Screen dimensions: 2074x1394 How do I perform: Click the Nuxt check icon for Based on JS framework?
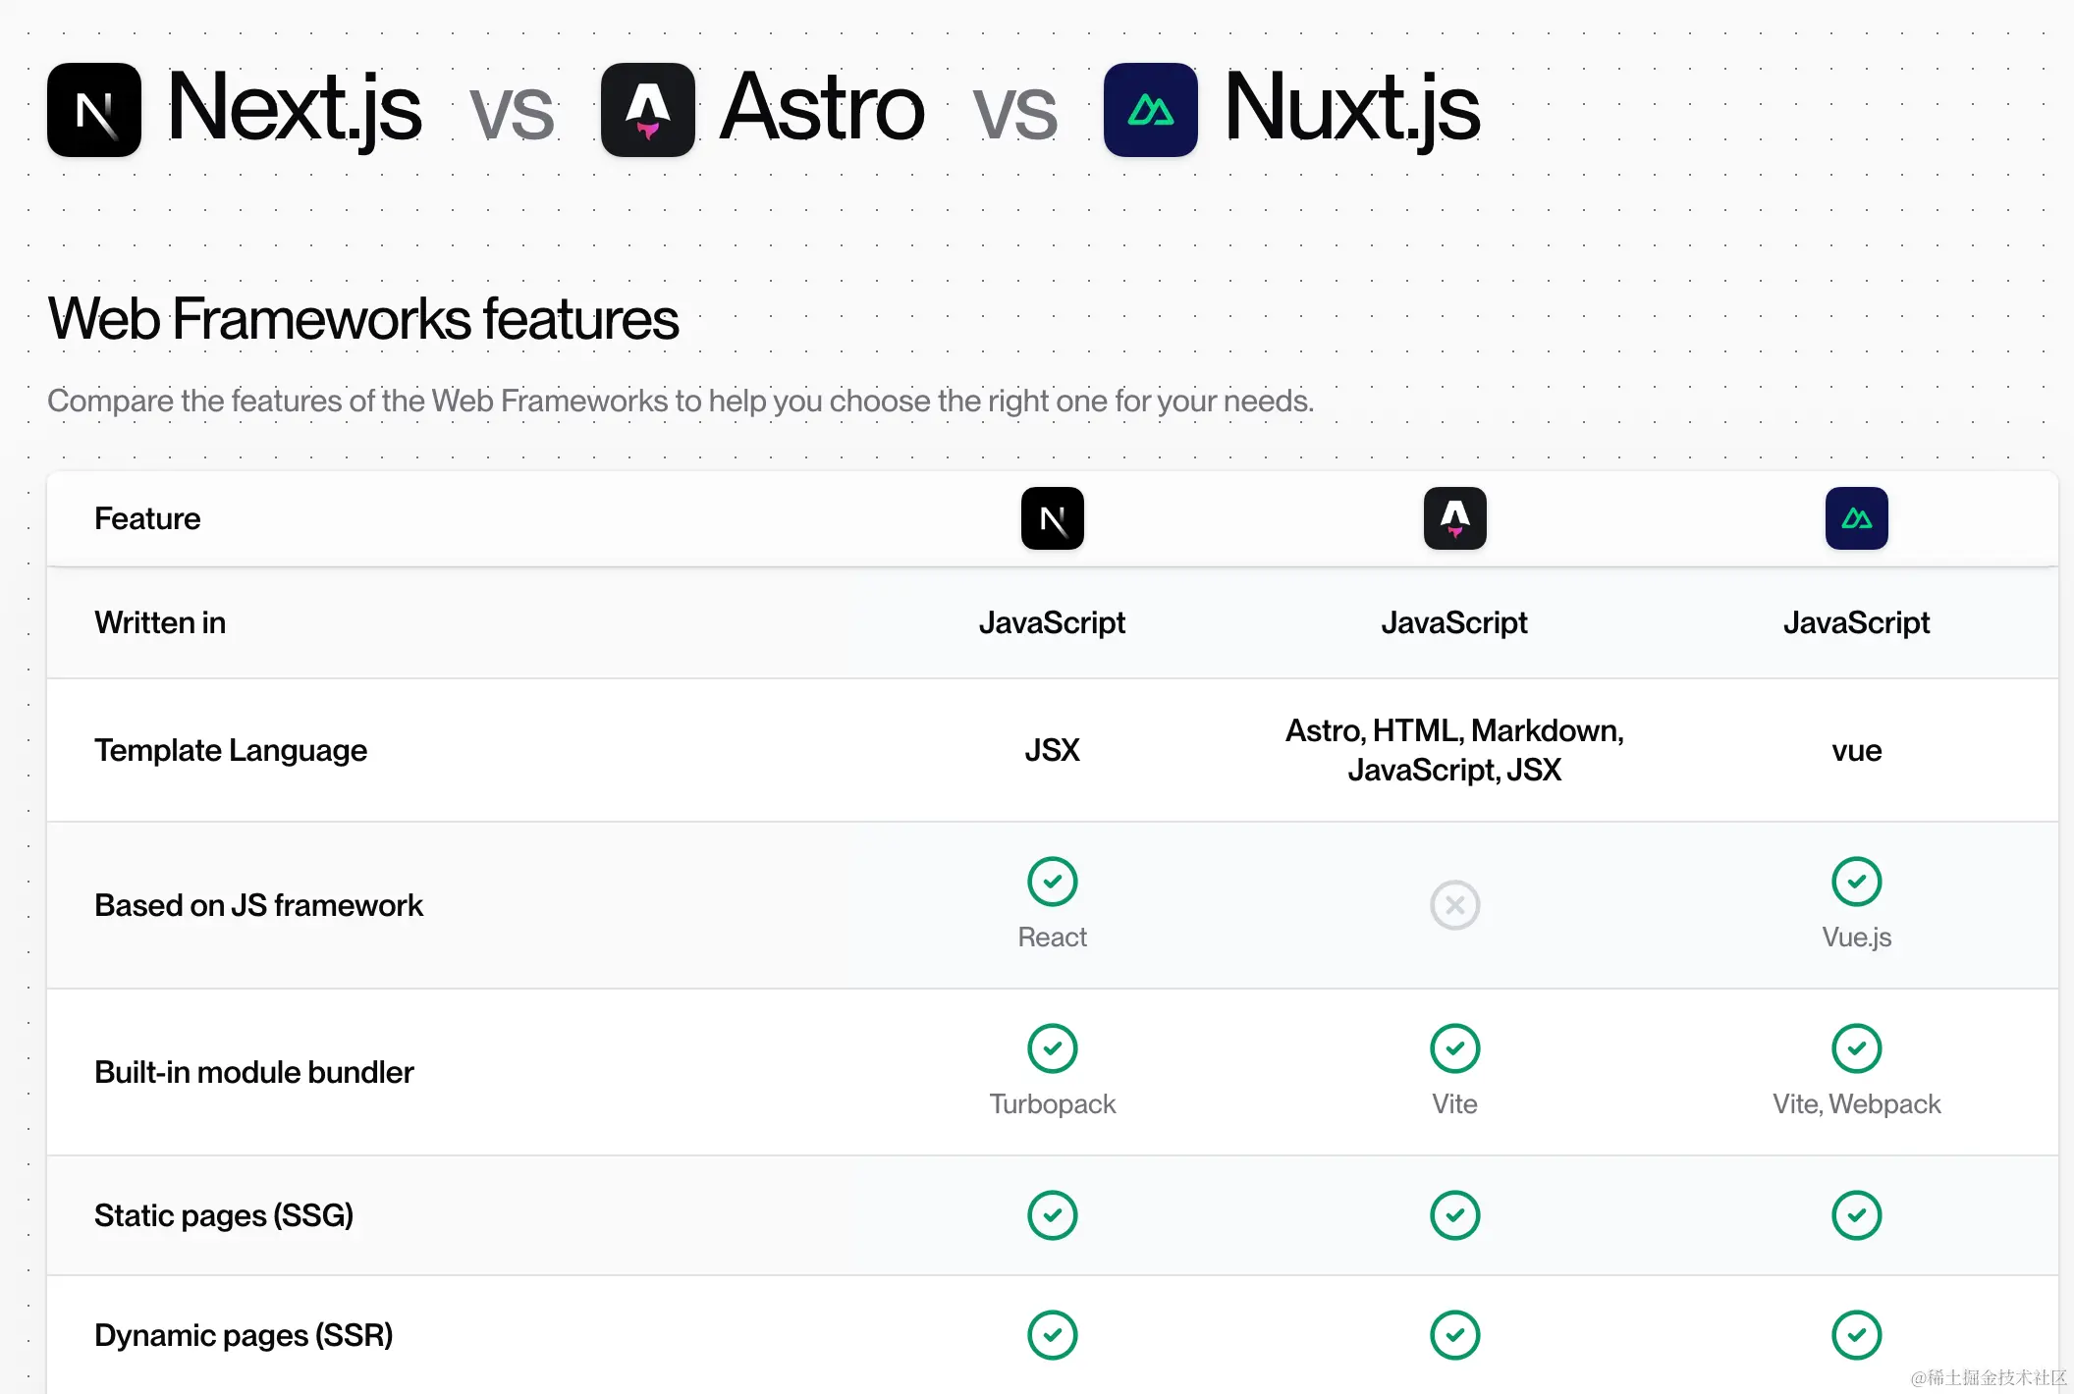click(1857, 882)
